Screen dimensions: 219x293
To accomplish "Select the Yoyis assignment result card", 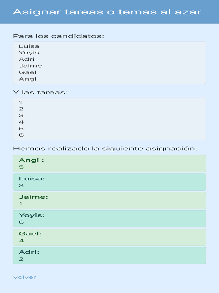I will (109, 219).
